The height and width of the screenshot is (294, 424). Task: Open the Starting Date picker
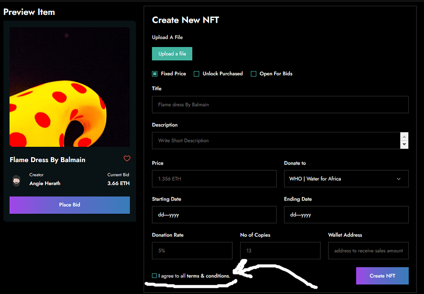[214, 215]
